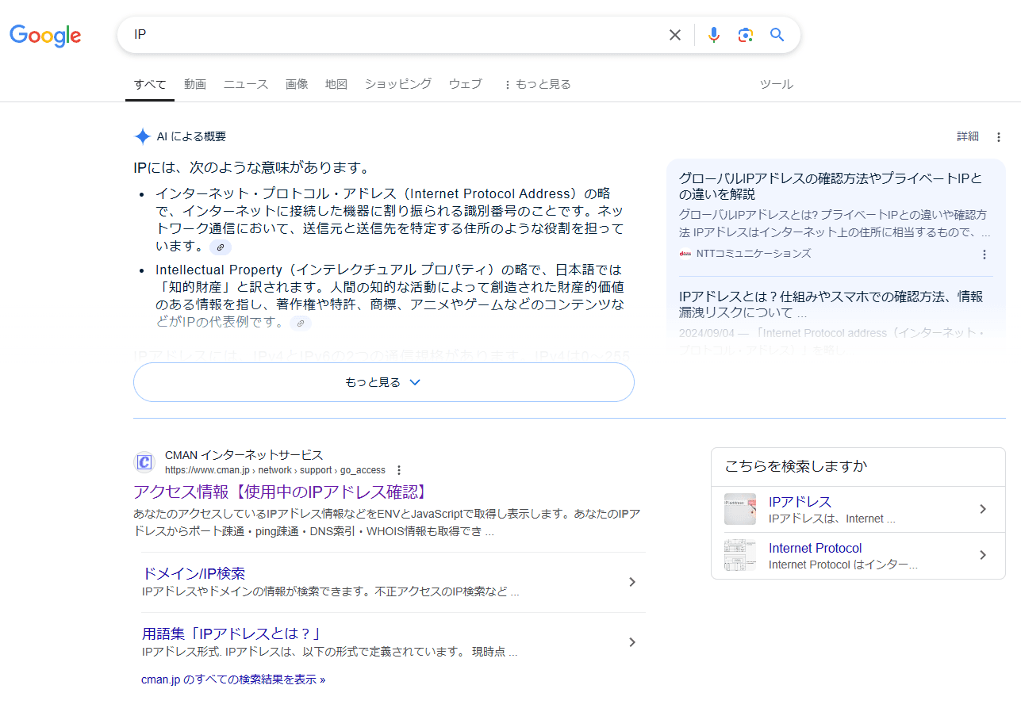Click the AI による概要 label
The height and width of the screenshot is (712, 1021).
point(191,136)
